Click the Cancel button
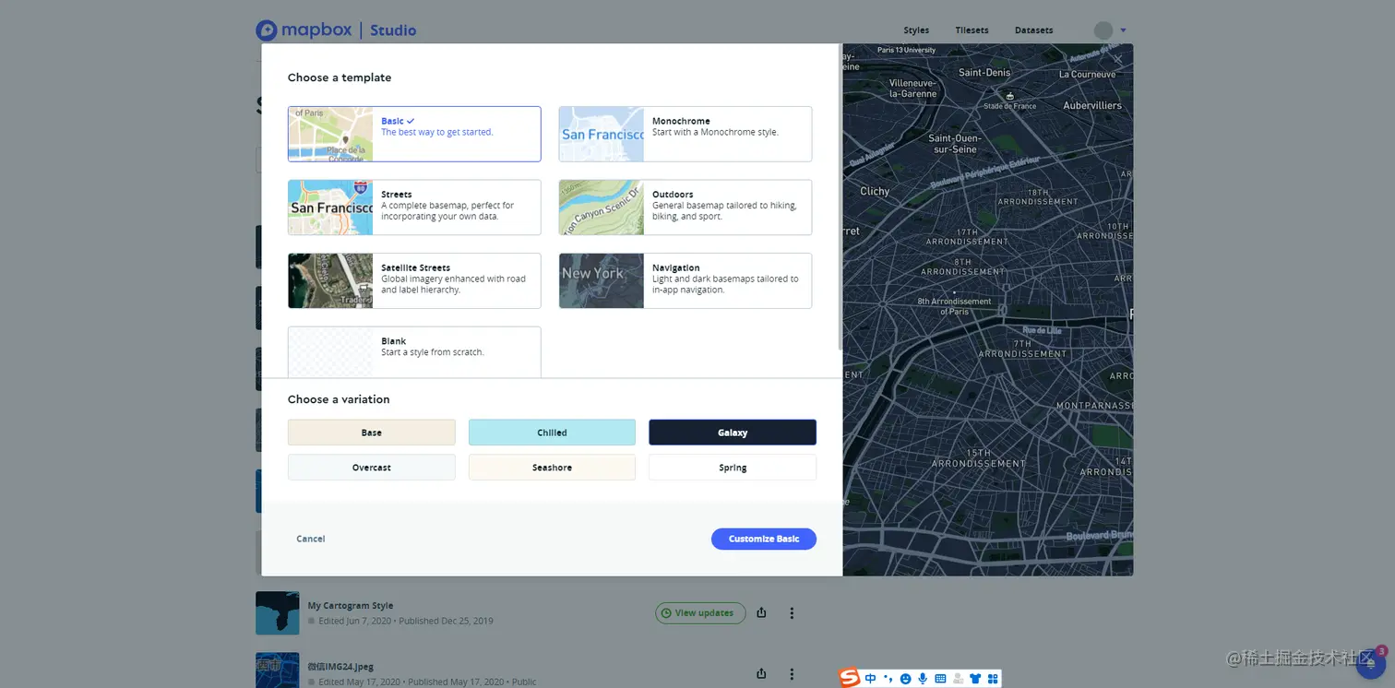1395x688 pixels. [311, 539]
